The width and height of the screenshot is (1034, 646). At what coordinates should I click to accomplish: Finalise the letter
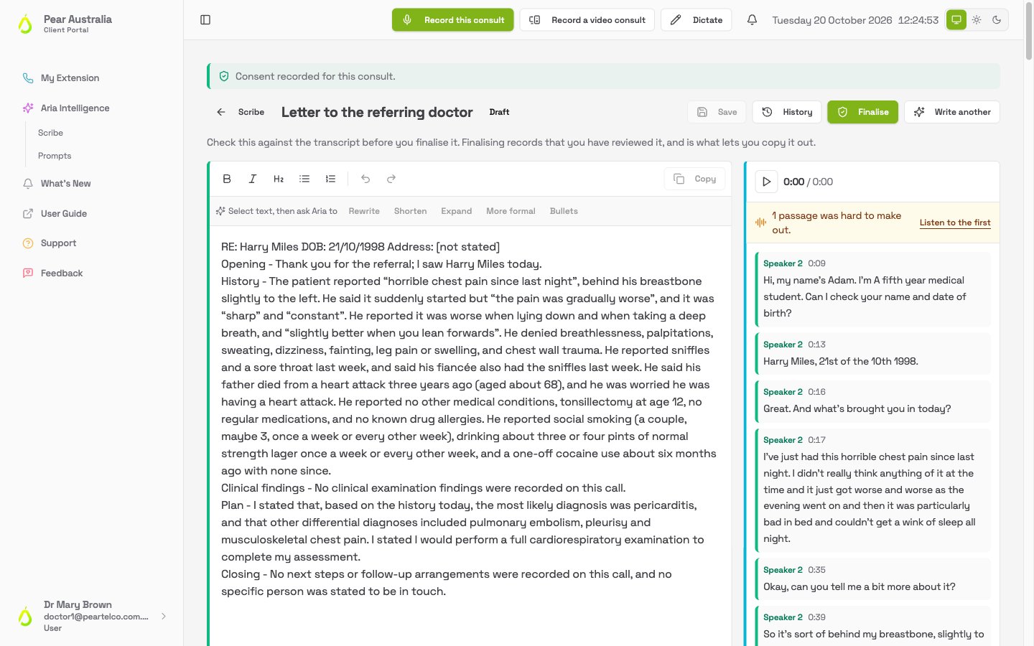click(862, 112)
